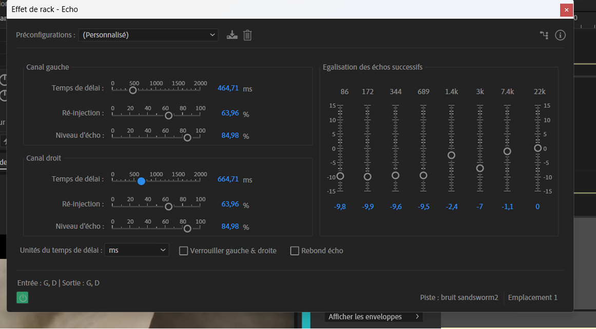
Task: Delete the preset with trash icon
Action: click(247, 35)
